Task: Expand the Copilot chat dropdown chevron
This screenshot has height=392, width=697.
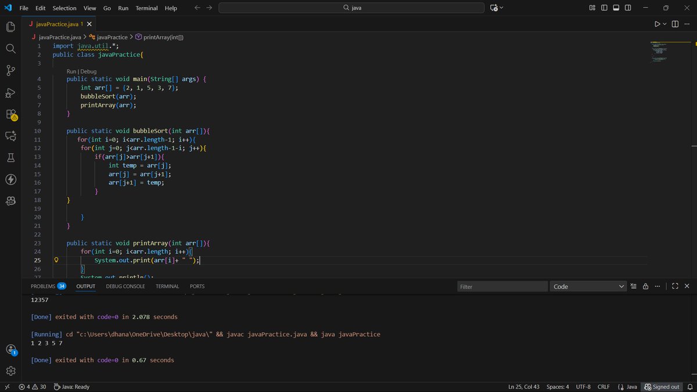Action: pyautogui.click(x=501, y=8)
